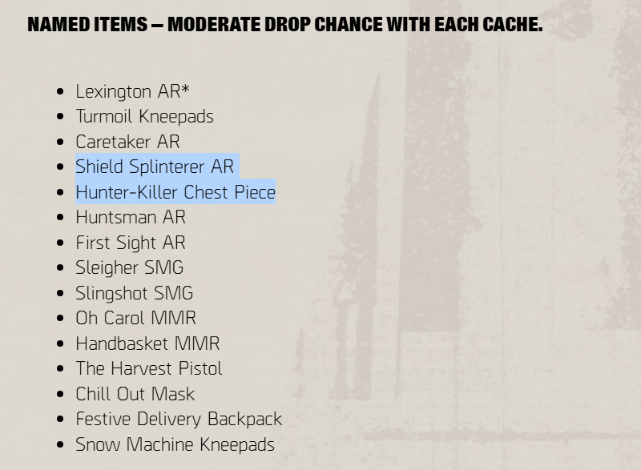
Task: Click on Chill Out Mask
Action: point(135,394)
